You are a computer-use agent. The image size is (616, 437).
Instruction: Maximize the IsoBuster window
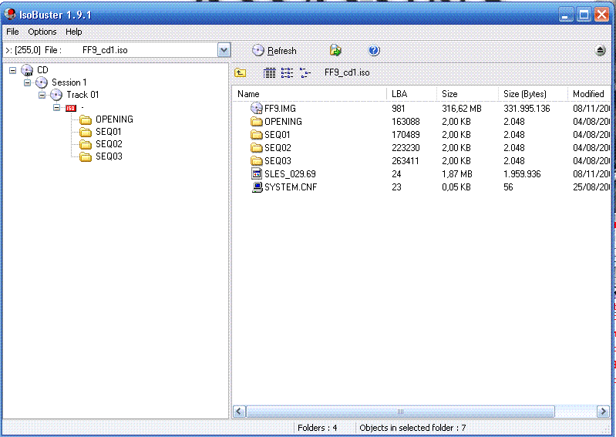[584, 15]
